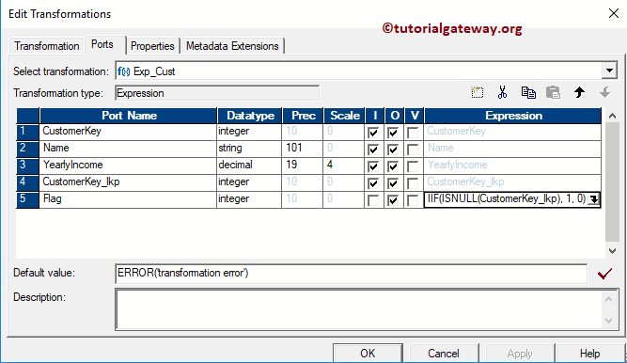This screenshot has width=627, height=363.
Task: Click the OK button
Action: [368, 353]
